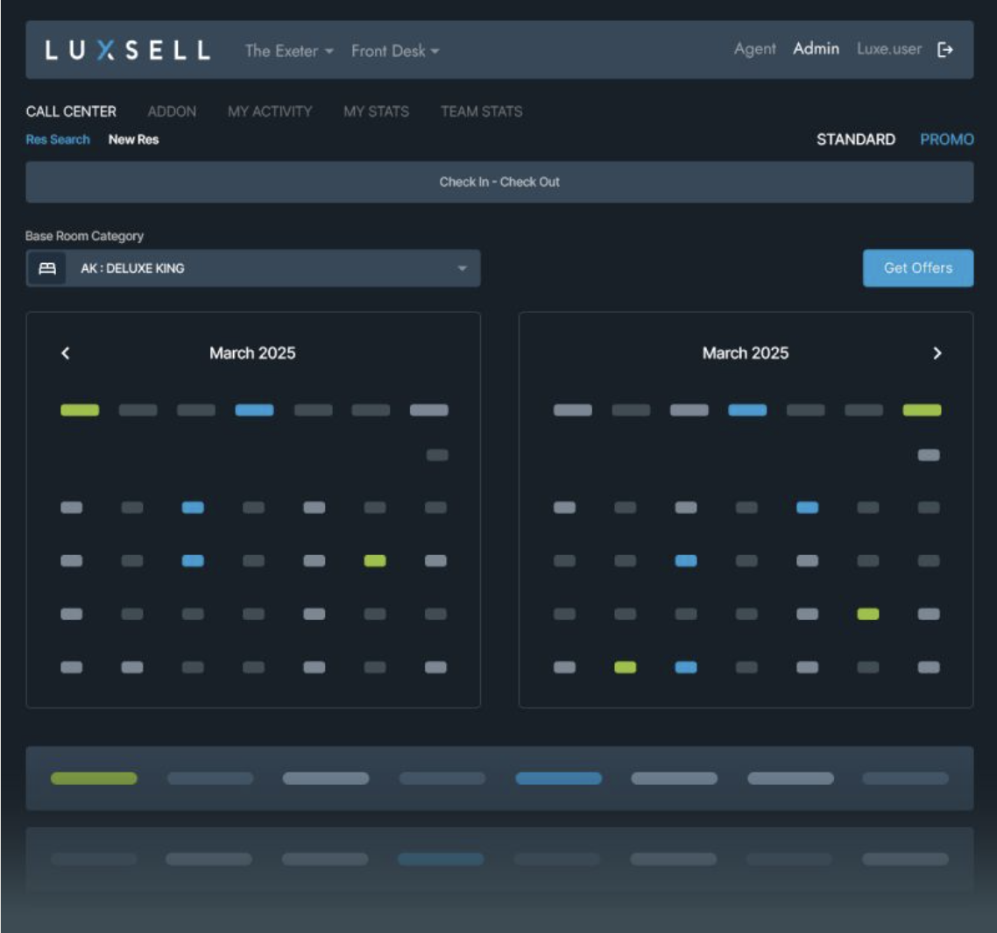Click the March 2025 title in right calendar

746,353
